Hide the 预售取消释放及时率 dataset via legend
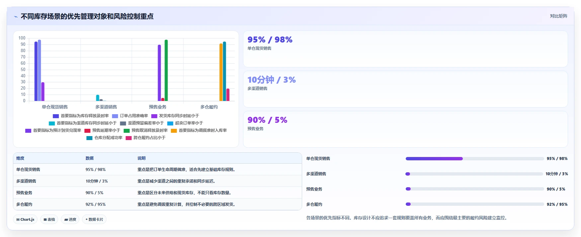The height and width of the screenshot is (237, 581). 145,130
